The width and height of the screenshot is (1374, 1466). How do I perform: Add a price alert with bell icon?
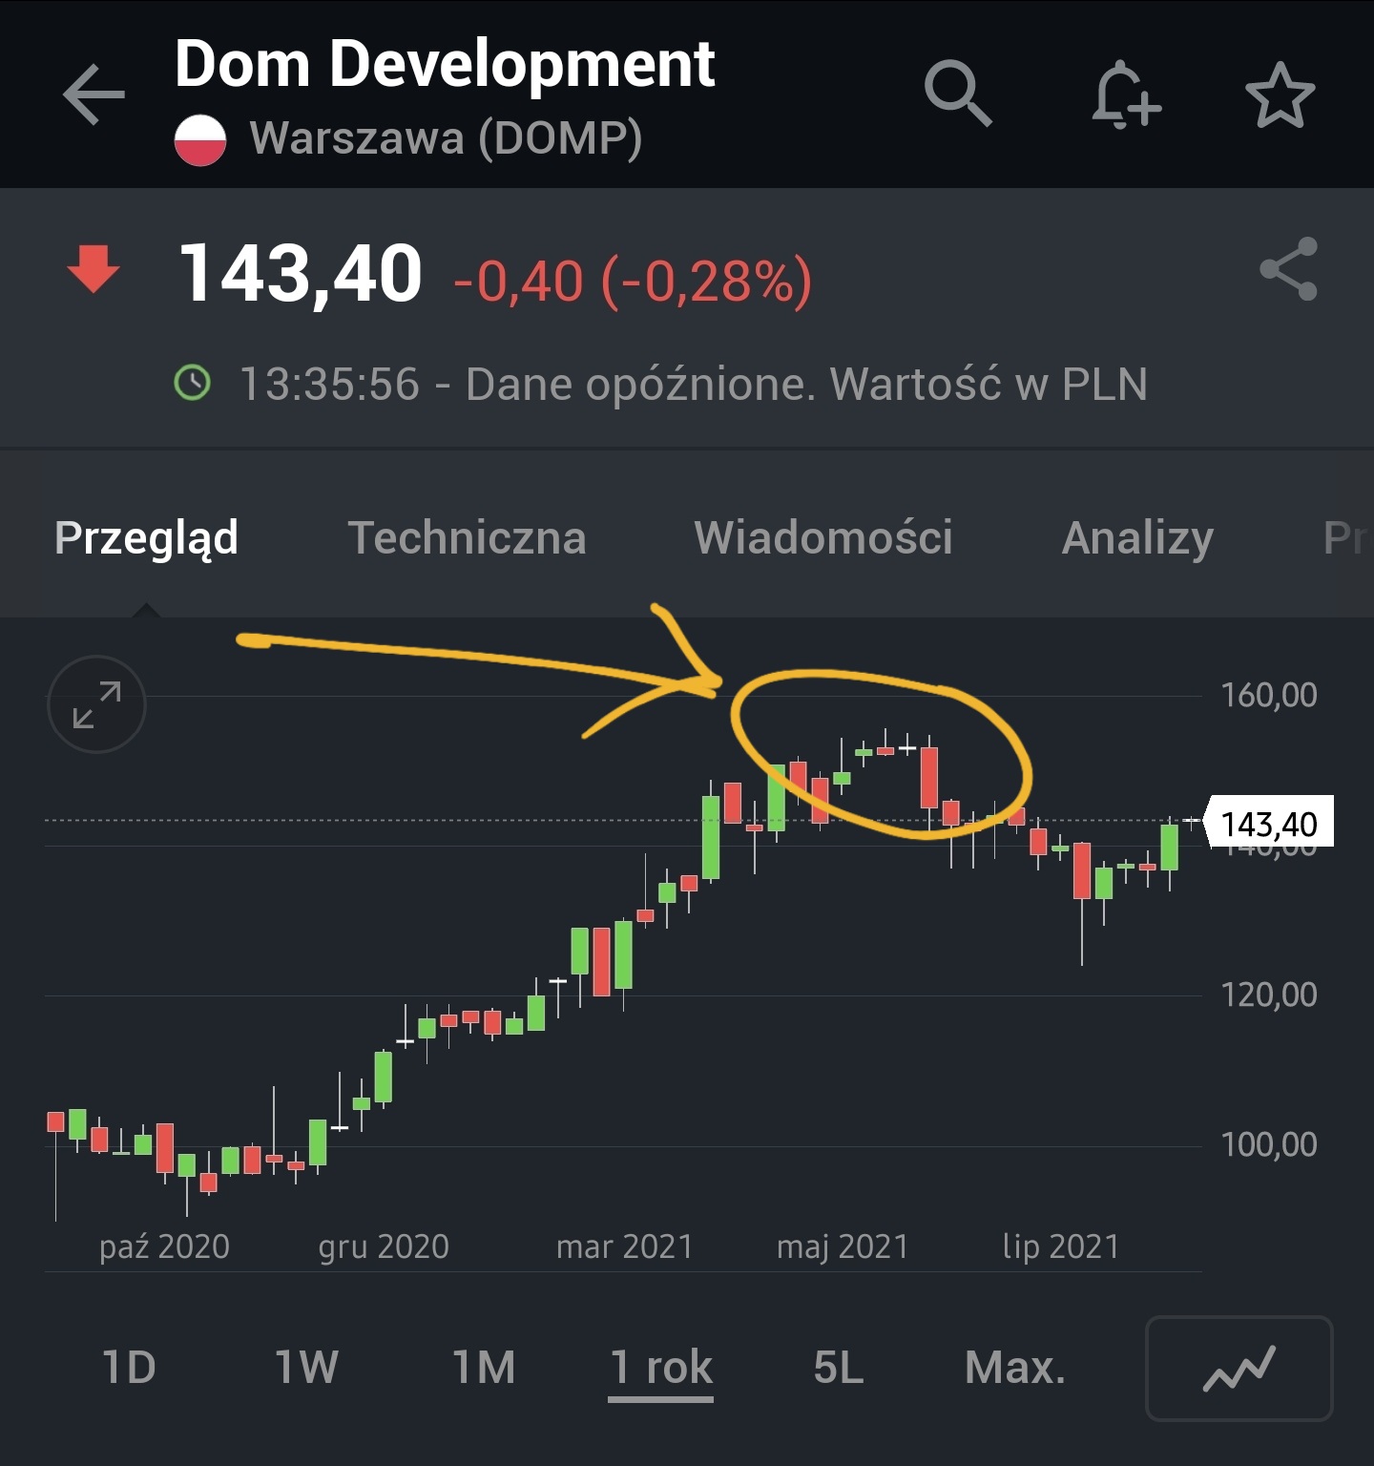coord(1126,94)
